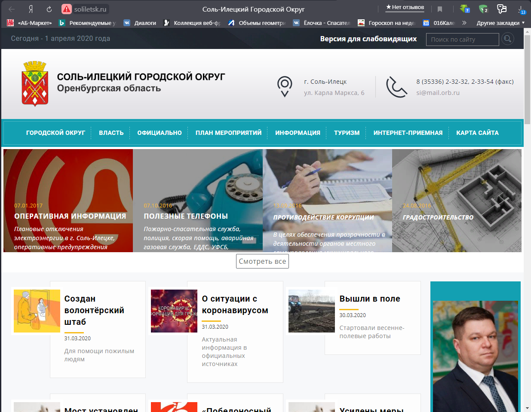
Task: Bookmark this page using the bookmark icon
Action: tap(439, 9)
